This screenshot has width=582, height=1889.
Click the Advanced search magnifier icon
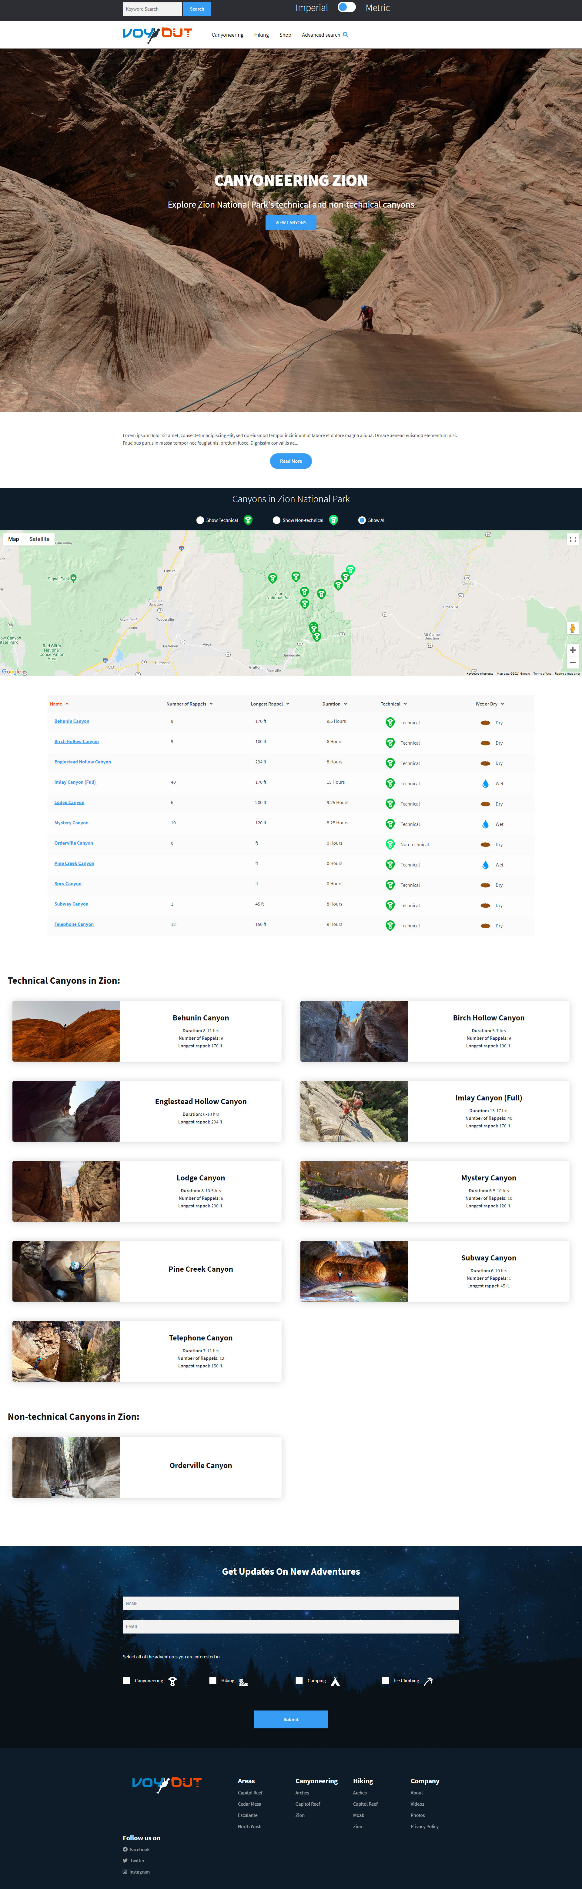345,35
